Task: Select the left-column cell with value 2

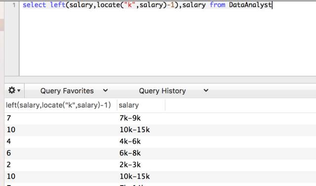Action: 9,165
